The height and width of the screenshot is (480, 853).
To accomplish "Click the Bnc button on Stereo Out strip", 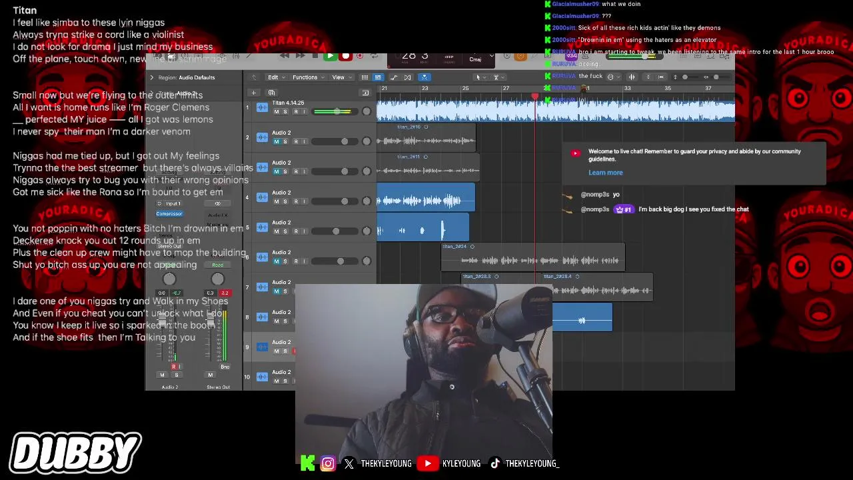I will pyautogui.click(x=225, y=367).
